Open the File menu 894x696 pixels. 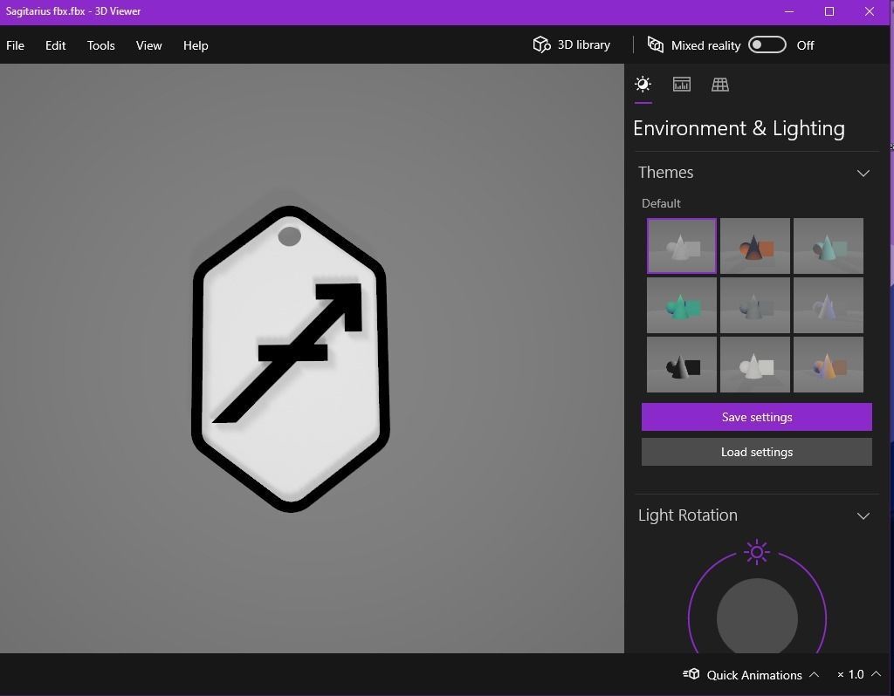[16, 45]
